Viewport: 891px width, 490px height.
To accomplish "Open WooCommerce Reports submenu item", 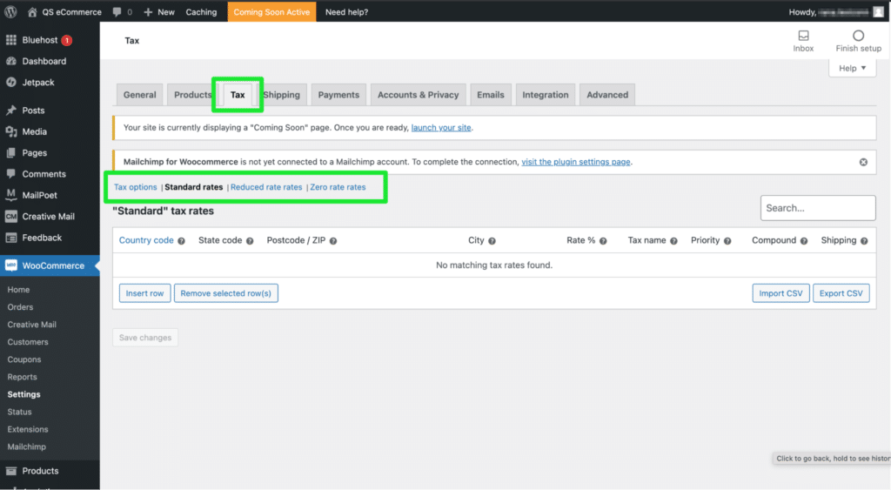I will (x=22, y=377).
